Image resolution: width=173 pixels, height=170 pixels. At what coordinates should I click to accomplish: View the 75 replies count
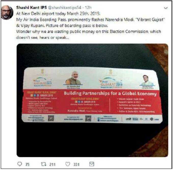point(27,164)
